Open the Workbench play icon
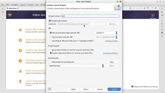The width and height of the screenshot is (165, 93). 153,15
